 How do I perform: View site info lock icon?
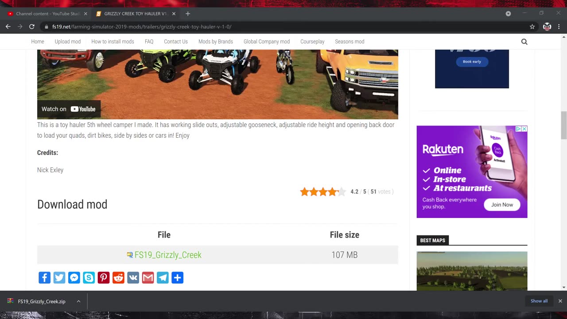click(47, 27)
